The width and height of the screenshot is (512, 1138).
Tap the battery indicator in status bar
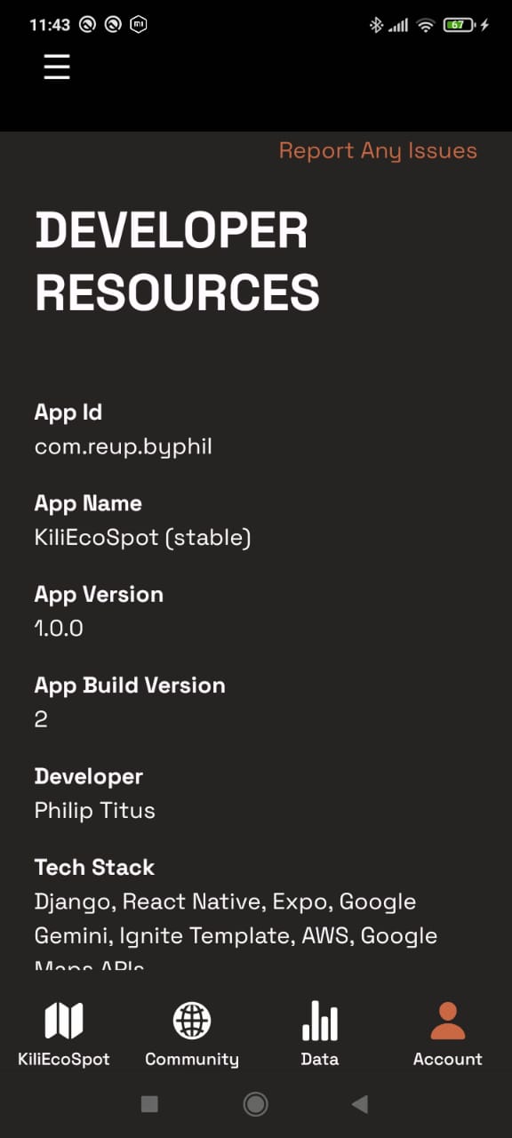pos(459,25)
